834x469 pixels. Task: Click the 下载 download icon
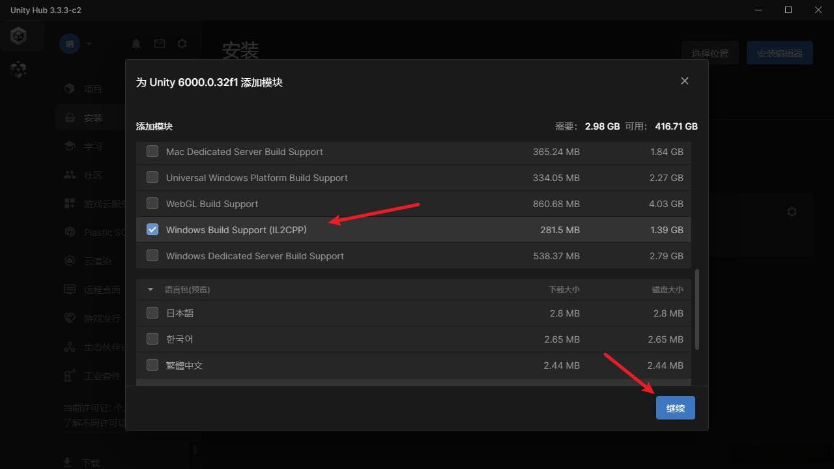pos(67,462)
